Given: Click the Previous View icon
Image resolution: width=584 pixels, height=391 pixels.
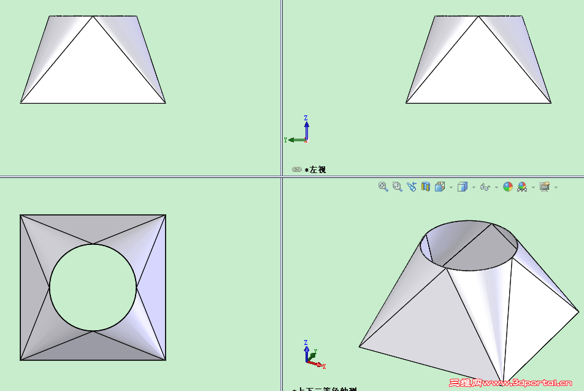Looking at the screenshot, I should 412,187.
